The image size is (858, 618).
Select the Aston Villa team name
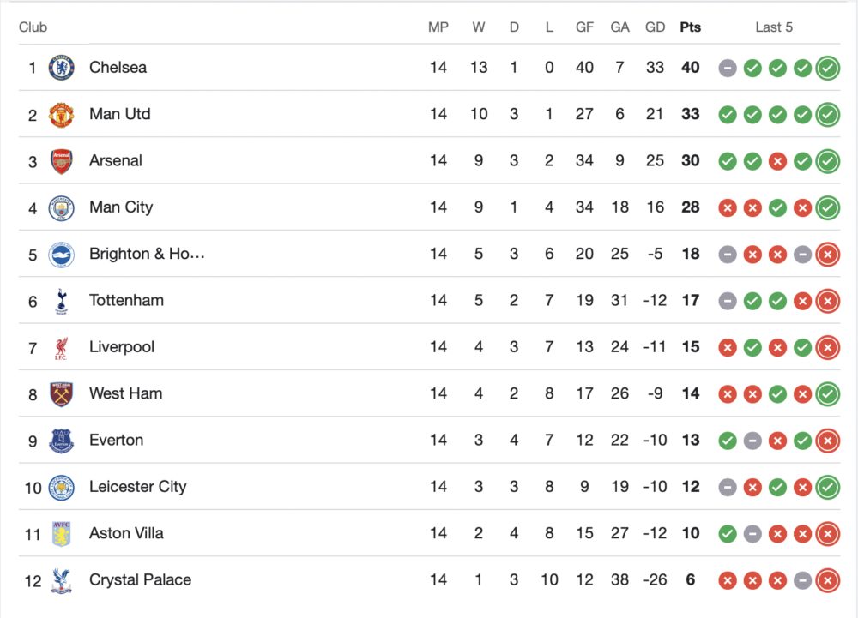pyautogui.click(x=126, y=533)
